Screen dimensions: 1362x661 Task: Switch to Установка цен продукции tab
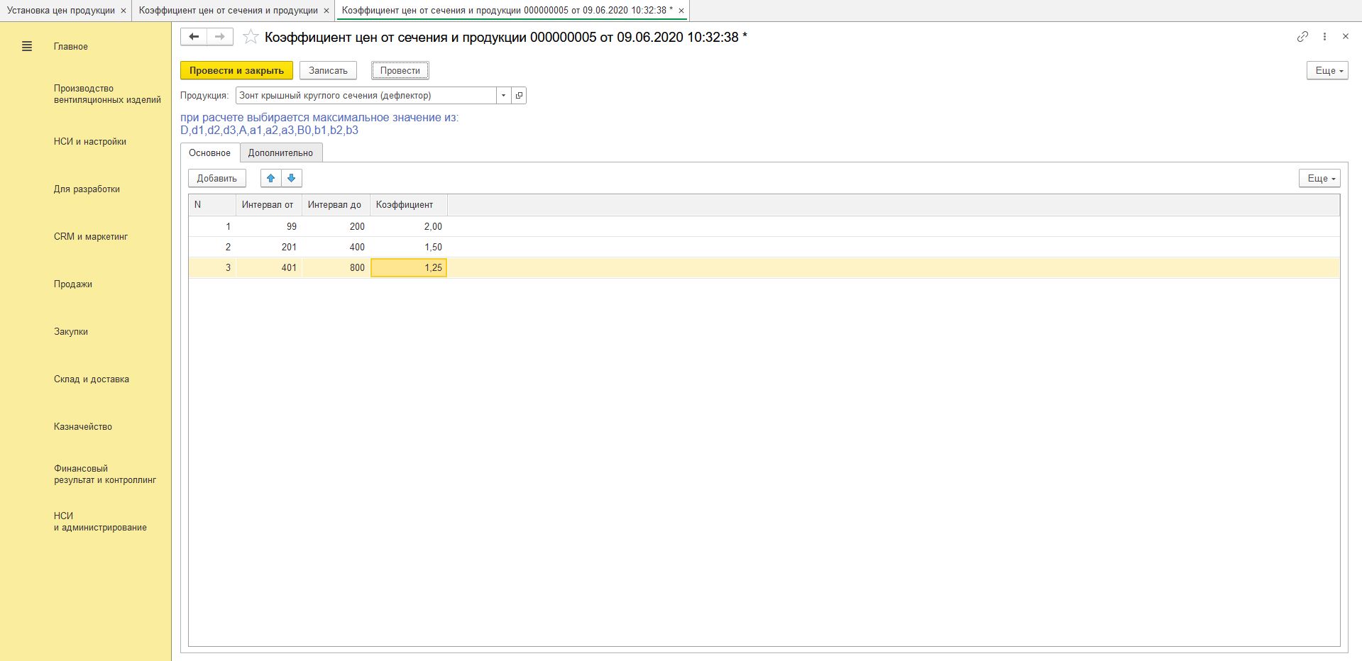[60, 11]
